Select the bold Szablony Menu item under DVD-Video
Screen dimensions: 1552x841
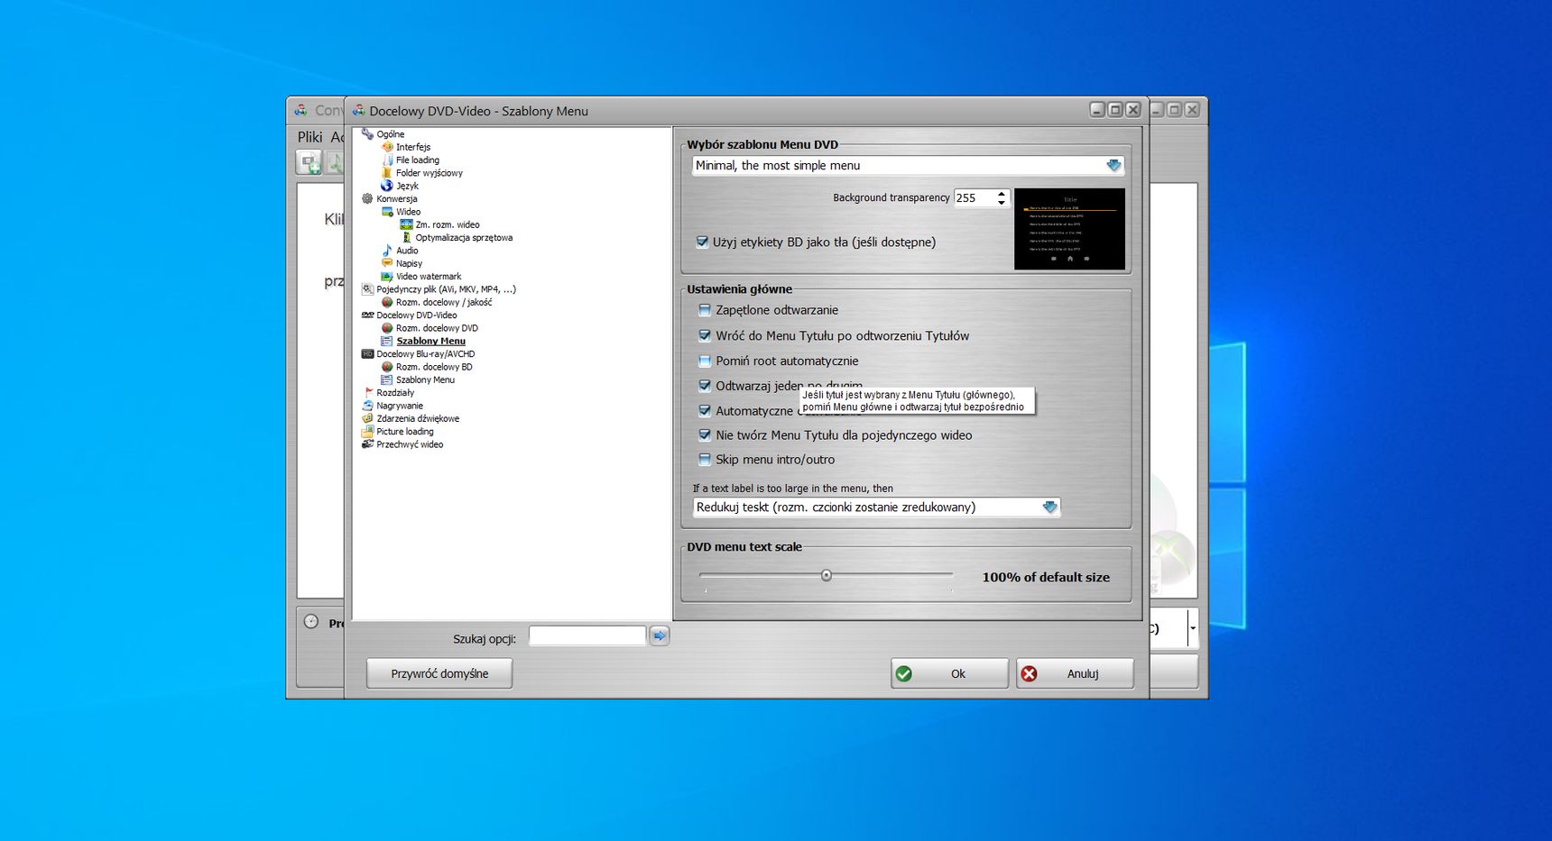pyautogui.click(x=431, y=342)
